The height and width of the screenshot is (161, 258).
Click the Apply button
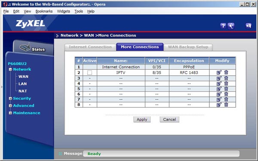(142, 120)
